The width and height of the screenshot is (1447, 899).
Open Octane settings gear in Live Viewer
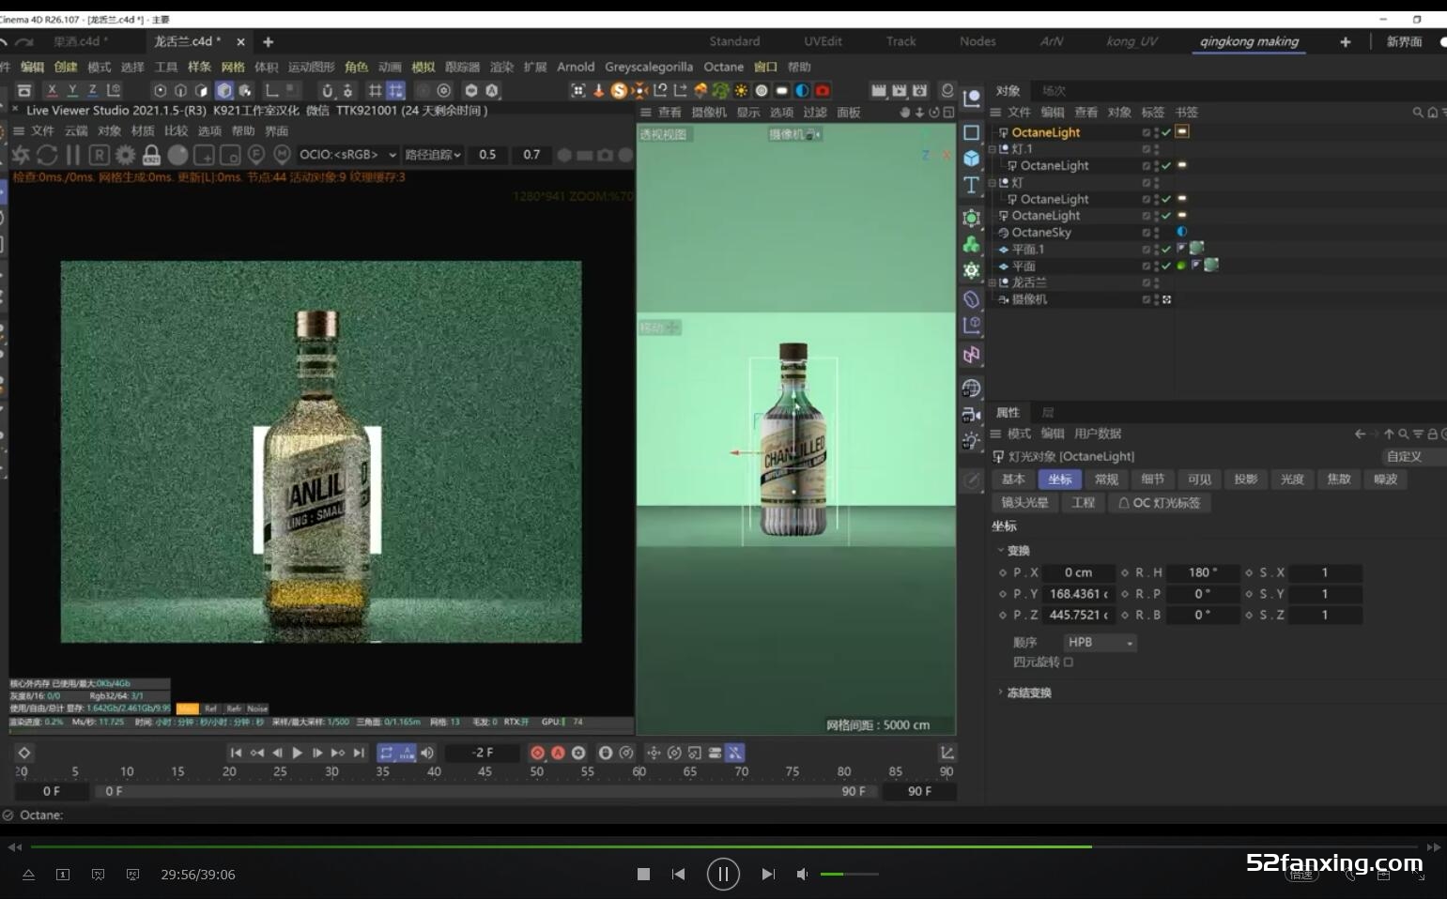(x=125, y=155)
